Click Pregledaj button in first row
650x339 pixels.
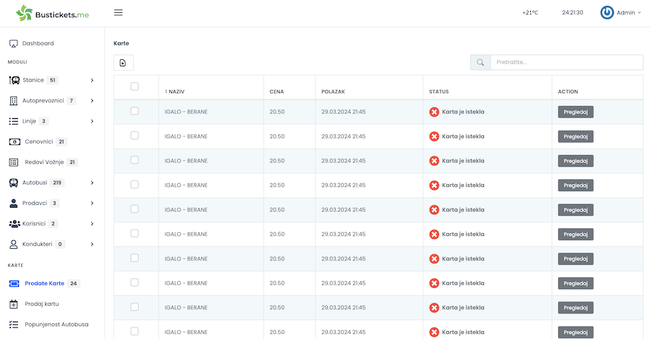(x=576, y=113)
